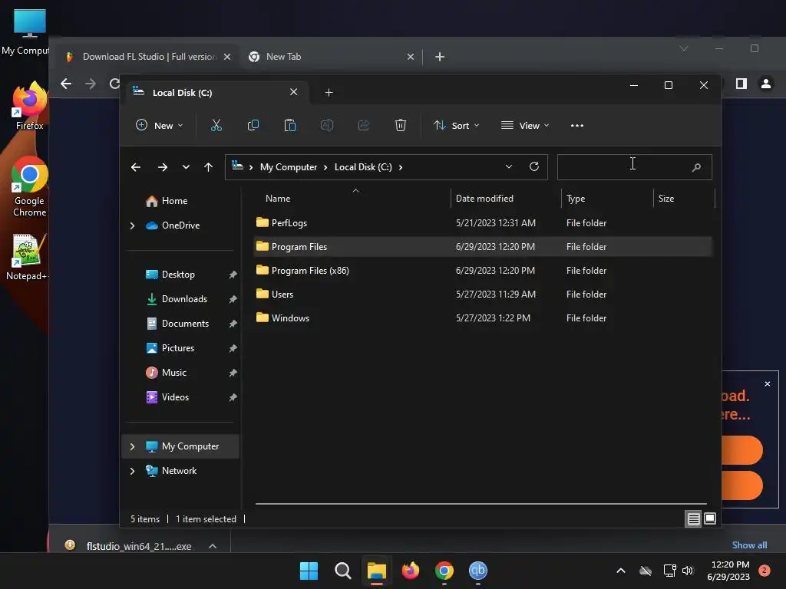Click the Rename icon in toolbar
This screenshot has width=786, height=589.
pos(327,125)
